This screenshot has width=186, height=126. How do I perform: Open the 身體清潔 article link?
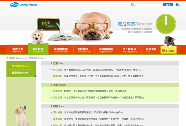coord(58,91)
